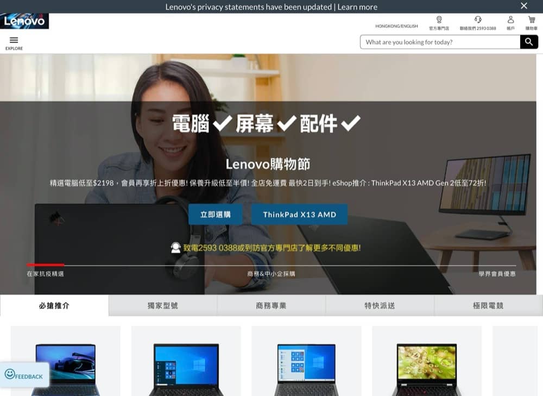
Task: Open the Explore hamburger menu
Action: (14, 43)
